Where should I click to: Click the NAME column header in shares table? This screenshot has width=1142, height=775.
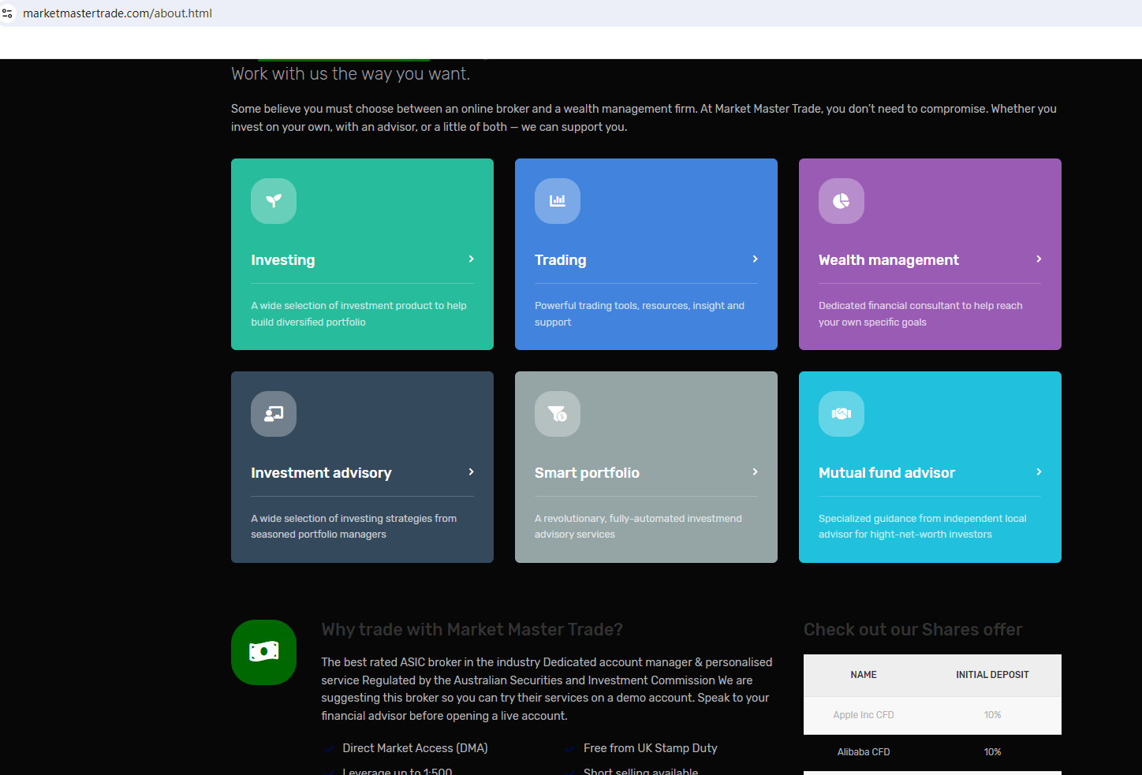[864, 675]
